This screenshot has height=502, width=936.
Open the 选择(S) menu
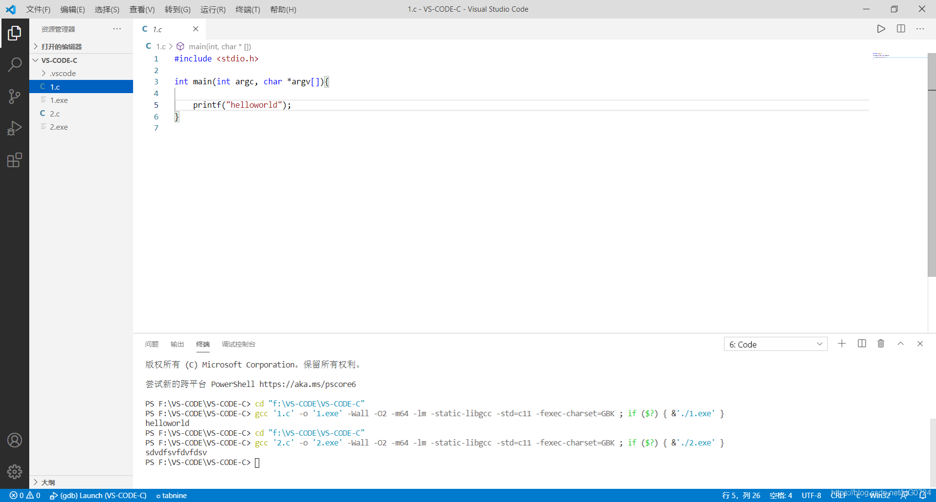pos(107,9)
